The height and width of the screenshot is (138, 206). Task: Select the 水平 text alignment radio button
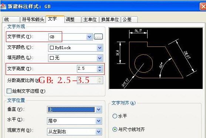(115, 116)
